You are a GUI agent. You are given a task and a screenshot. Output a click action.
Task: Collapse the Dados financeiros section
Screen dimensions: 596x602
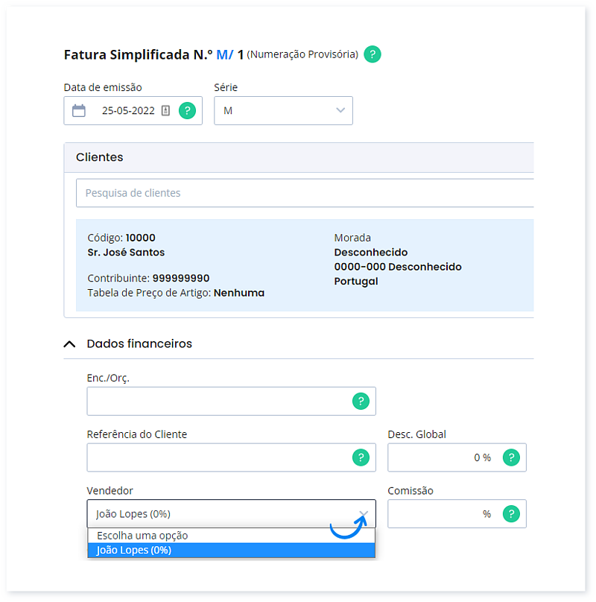click(x=70, y=344)
